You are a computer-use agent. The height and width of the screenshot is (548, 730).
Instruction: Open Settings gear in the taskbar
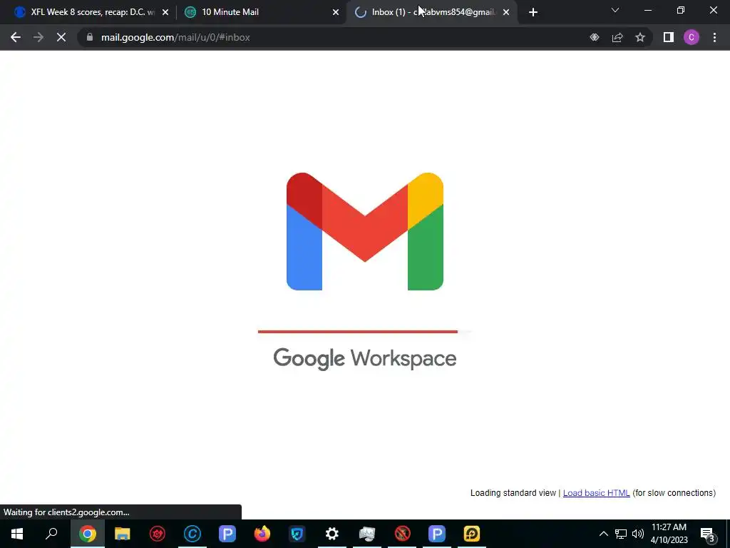(x=332, y=534)
